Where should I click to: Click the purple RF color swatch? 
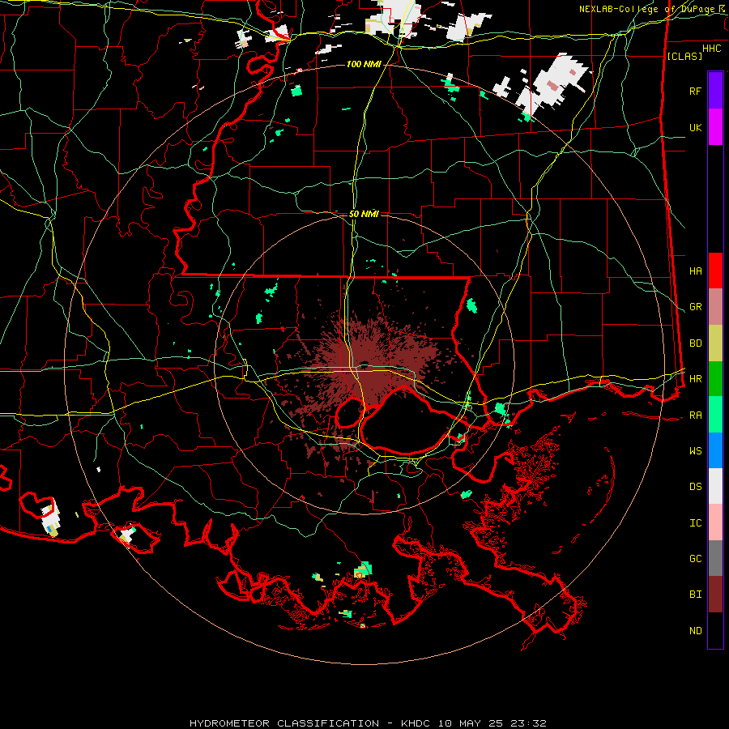(715, 91)
